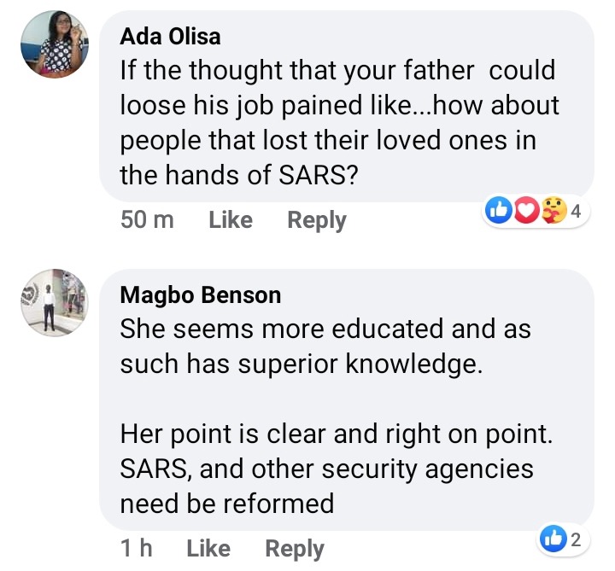The height and width of the screenshot is (571, 615).
Task: Click the thumbs-up reaction on Magbo Benson's comment
Action: [553, 539]
